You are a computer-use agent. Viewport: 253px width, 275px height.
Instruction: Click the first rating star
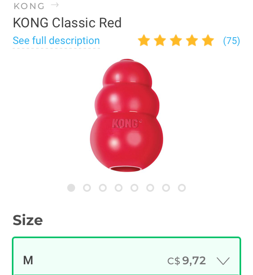(144, 40)
